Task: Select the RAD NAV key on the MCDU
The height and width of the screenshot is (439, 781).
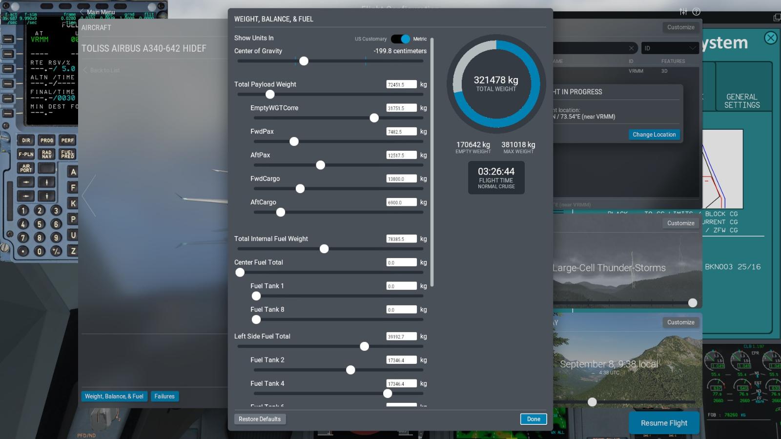Action: pos(47,154)
